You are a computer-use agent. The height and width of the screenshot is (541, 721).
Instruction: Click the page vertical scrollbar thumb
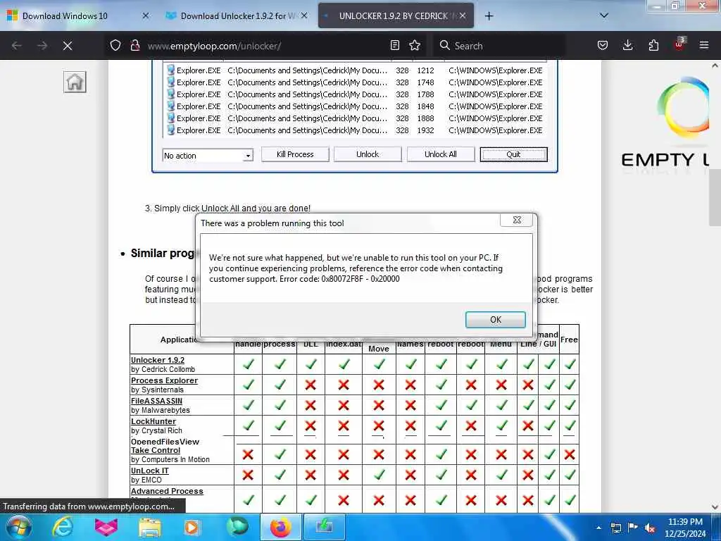(x=715, y=198)
